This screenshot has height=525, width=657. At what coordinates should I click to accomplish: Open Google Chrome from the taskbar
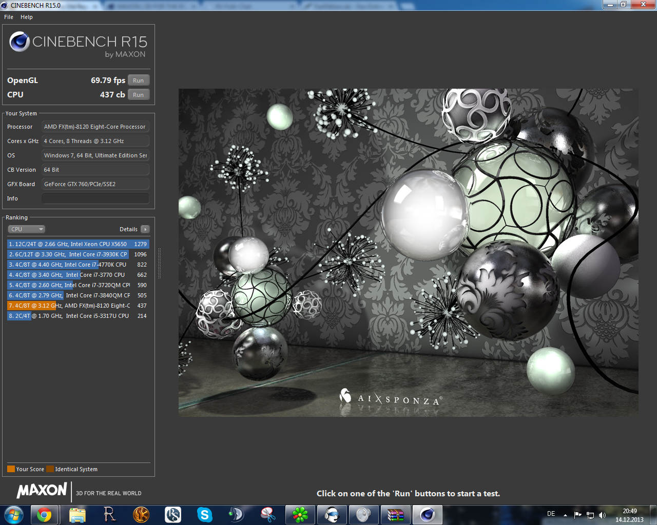[44, 515]
